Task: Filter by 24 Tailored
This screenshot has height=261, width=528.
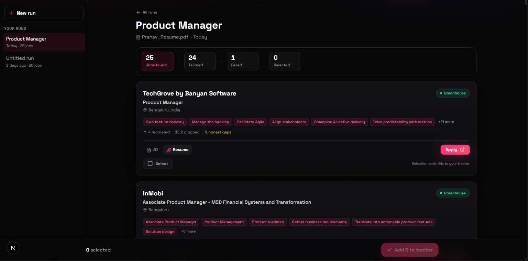Action: coord(200,61)
